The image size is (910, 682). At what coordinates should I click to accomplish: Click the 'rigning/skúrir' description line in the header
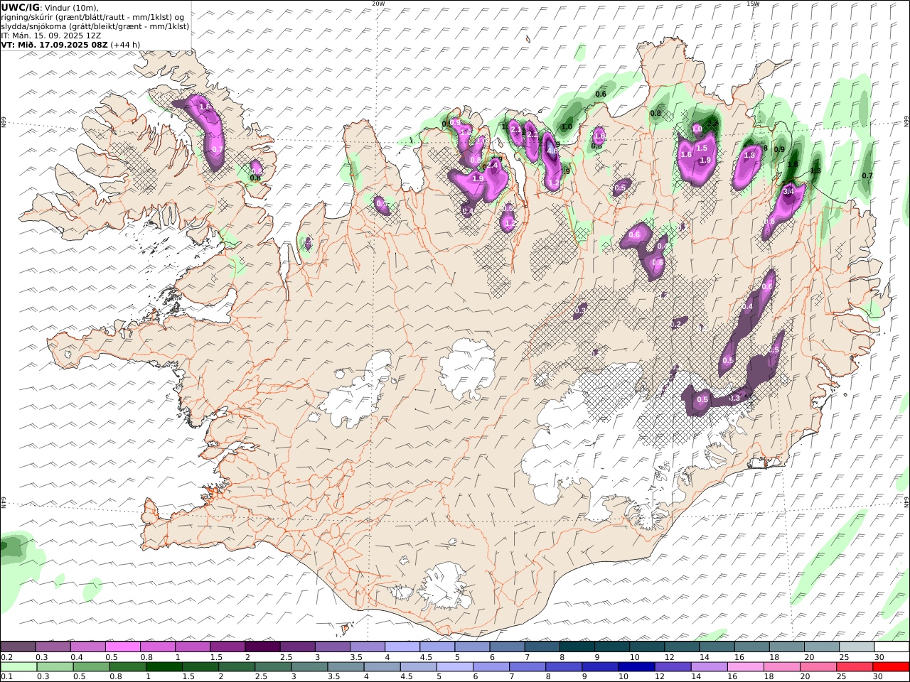(x=92, y=16)
